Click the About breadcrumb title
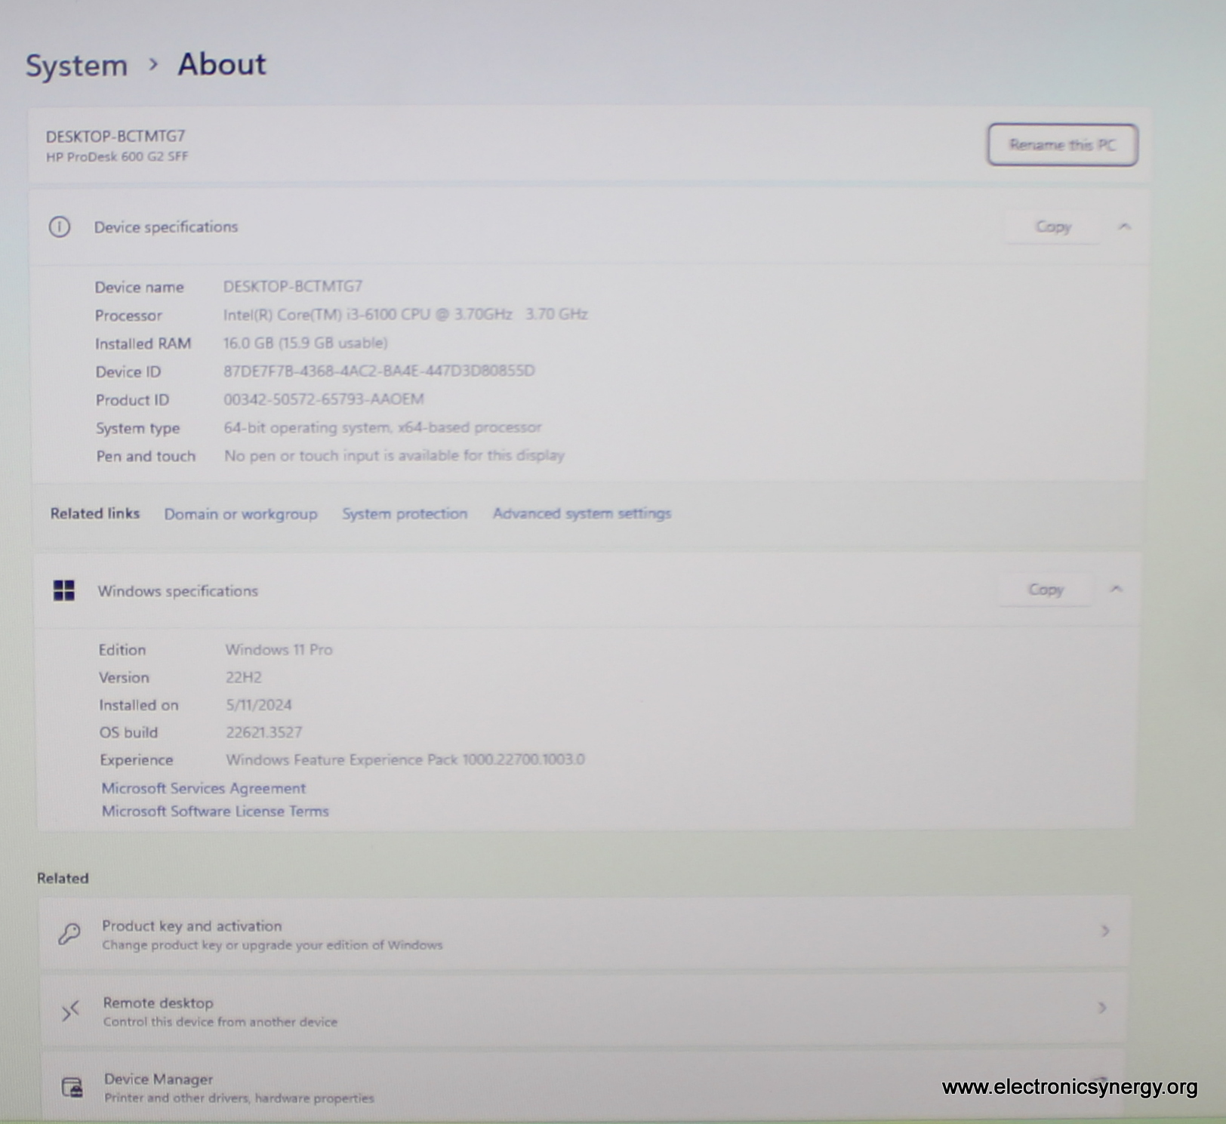 (x=222, y=64)
